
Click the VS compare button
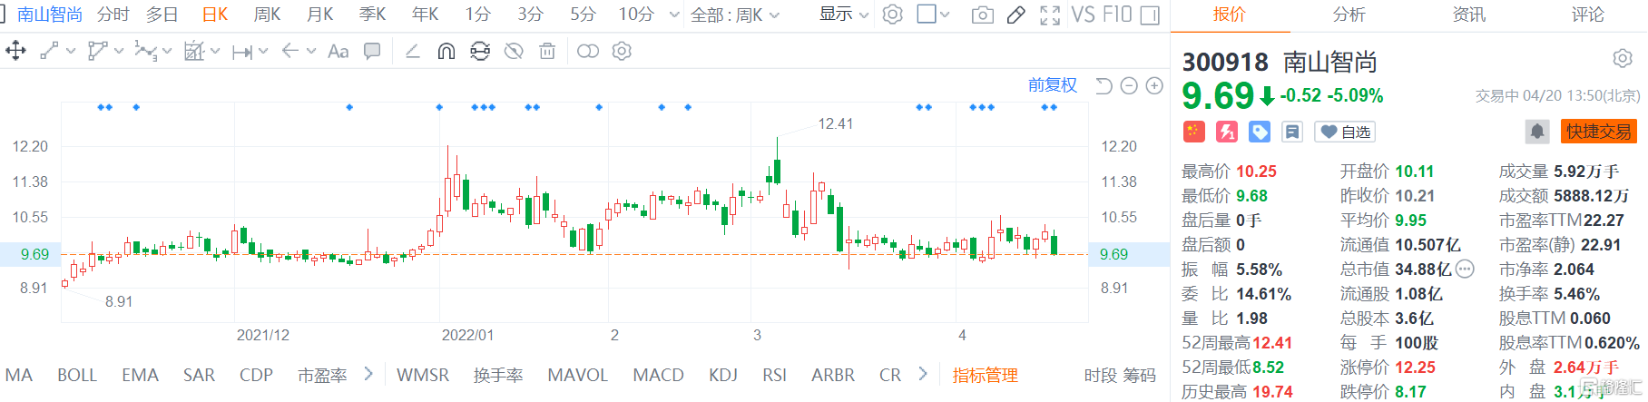pos(1083,15)
